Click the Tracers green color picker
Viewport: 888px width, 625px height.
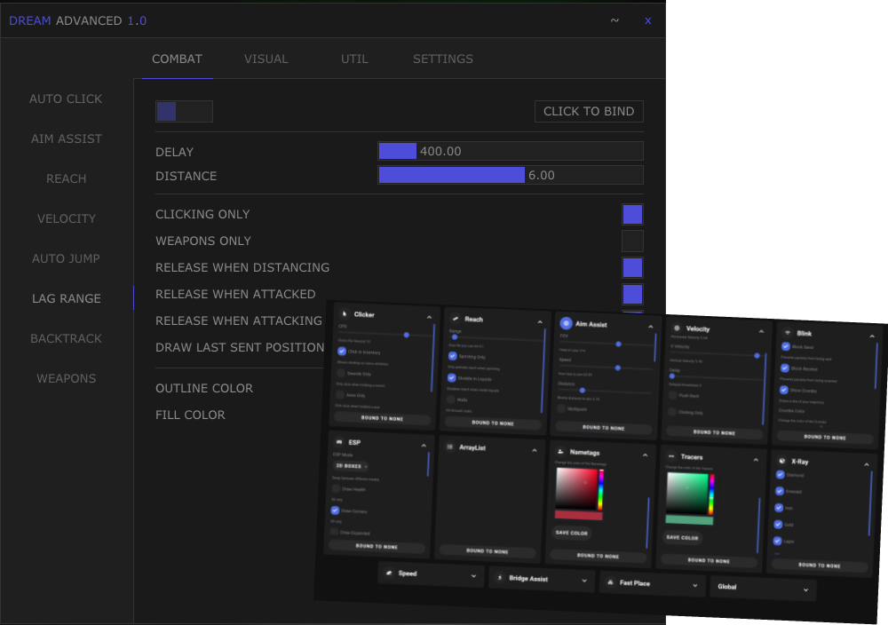click(x=686, y=493)
